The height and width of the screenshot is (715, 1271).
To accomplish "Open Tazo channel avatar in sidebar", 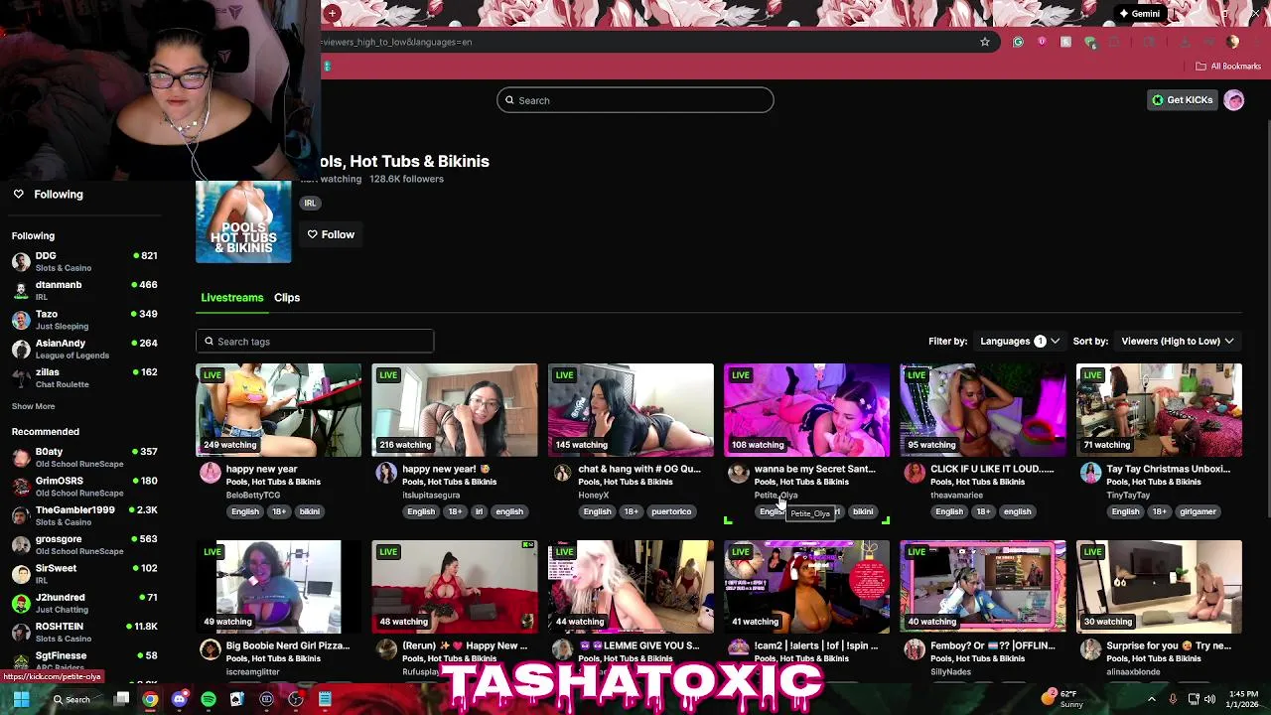I will (21, 320).
